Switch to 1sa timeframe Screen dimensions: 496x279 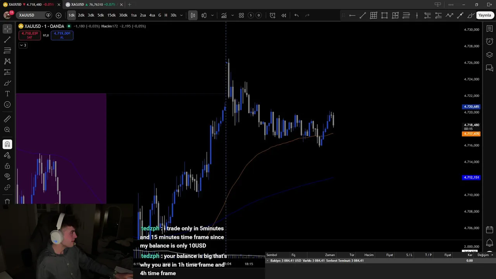pyautogui.click(x=134, y=15)
